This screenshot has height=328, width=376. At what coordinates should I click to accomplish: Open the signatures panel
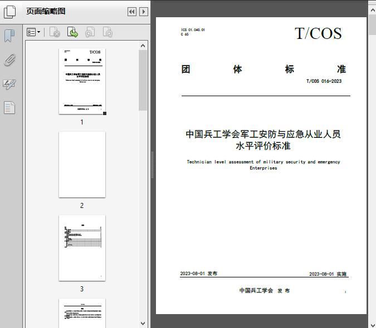click(x=9, y=84)
